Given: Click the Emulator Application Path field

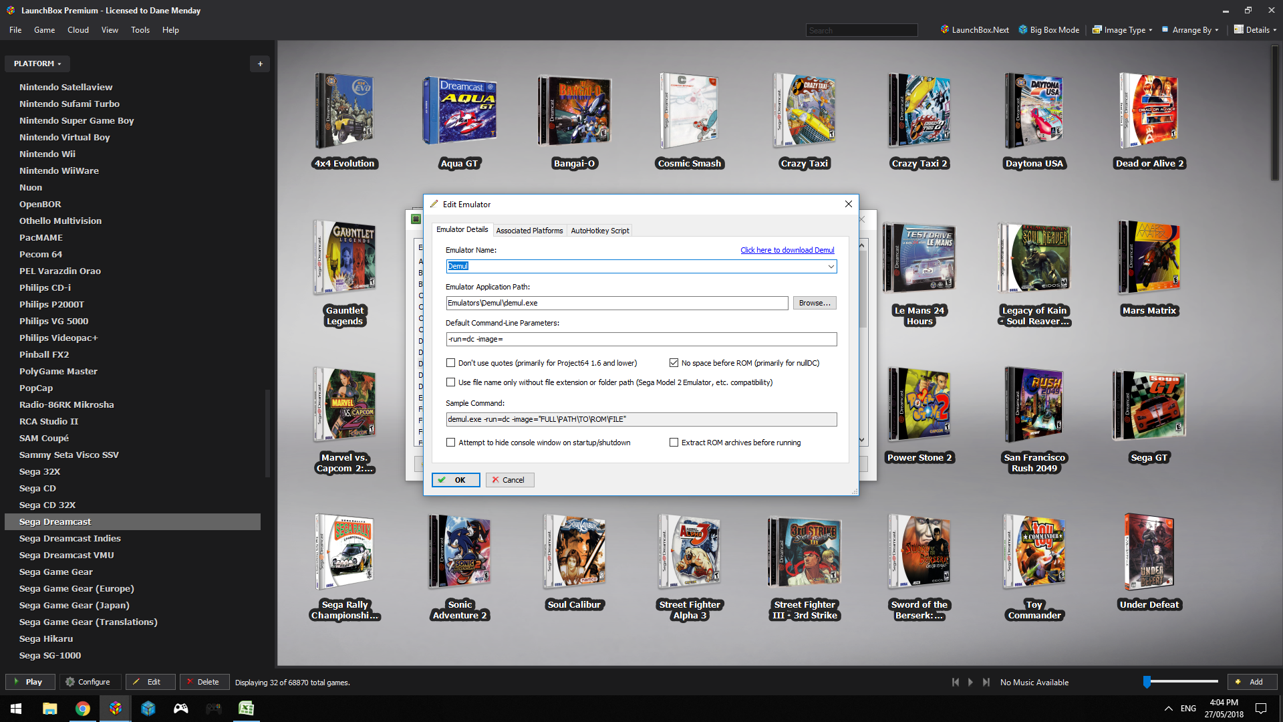Looking at the screenshot, I should pos(617,303).
